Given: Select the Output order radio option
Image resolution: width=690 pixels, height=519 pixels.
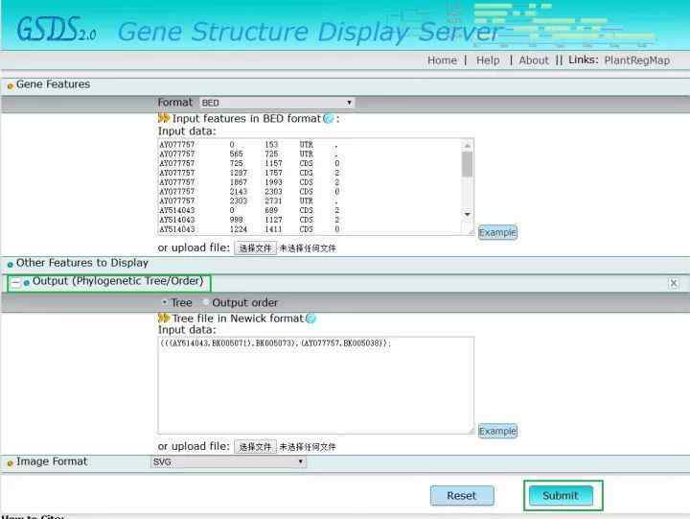Looking at the screenshot, I should click(205, 302).
